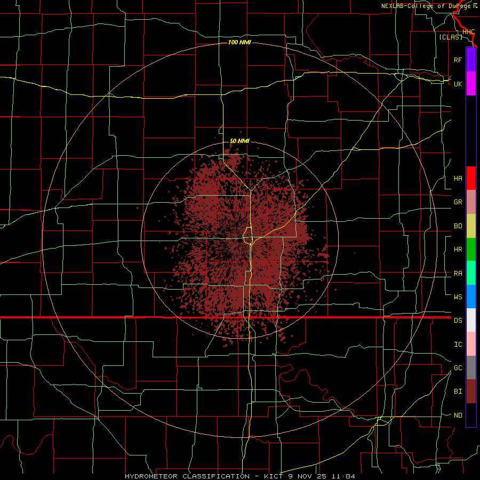Viewport: 480px width, 480px height.
Task: Click the UK legend label
Action: pyautogui.click(x=458, y=84)
